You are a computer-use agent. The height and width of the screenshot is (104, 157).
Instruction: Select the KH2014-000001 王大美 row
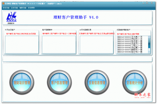[x=133, y=37]
